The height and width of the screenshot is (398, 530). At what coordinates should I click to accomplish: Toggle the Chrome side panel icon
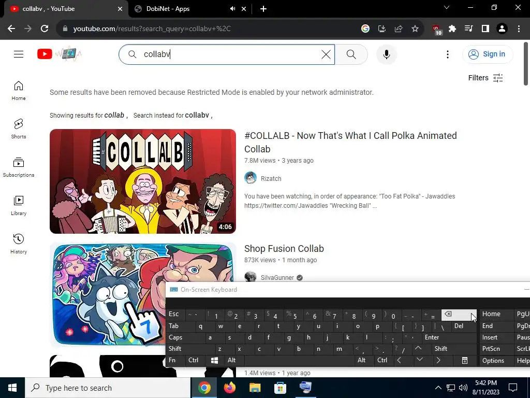[x=485, y=29]
